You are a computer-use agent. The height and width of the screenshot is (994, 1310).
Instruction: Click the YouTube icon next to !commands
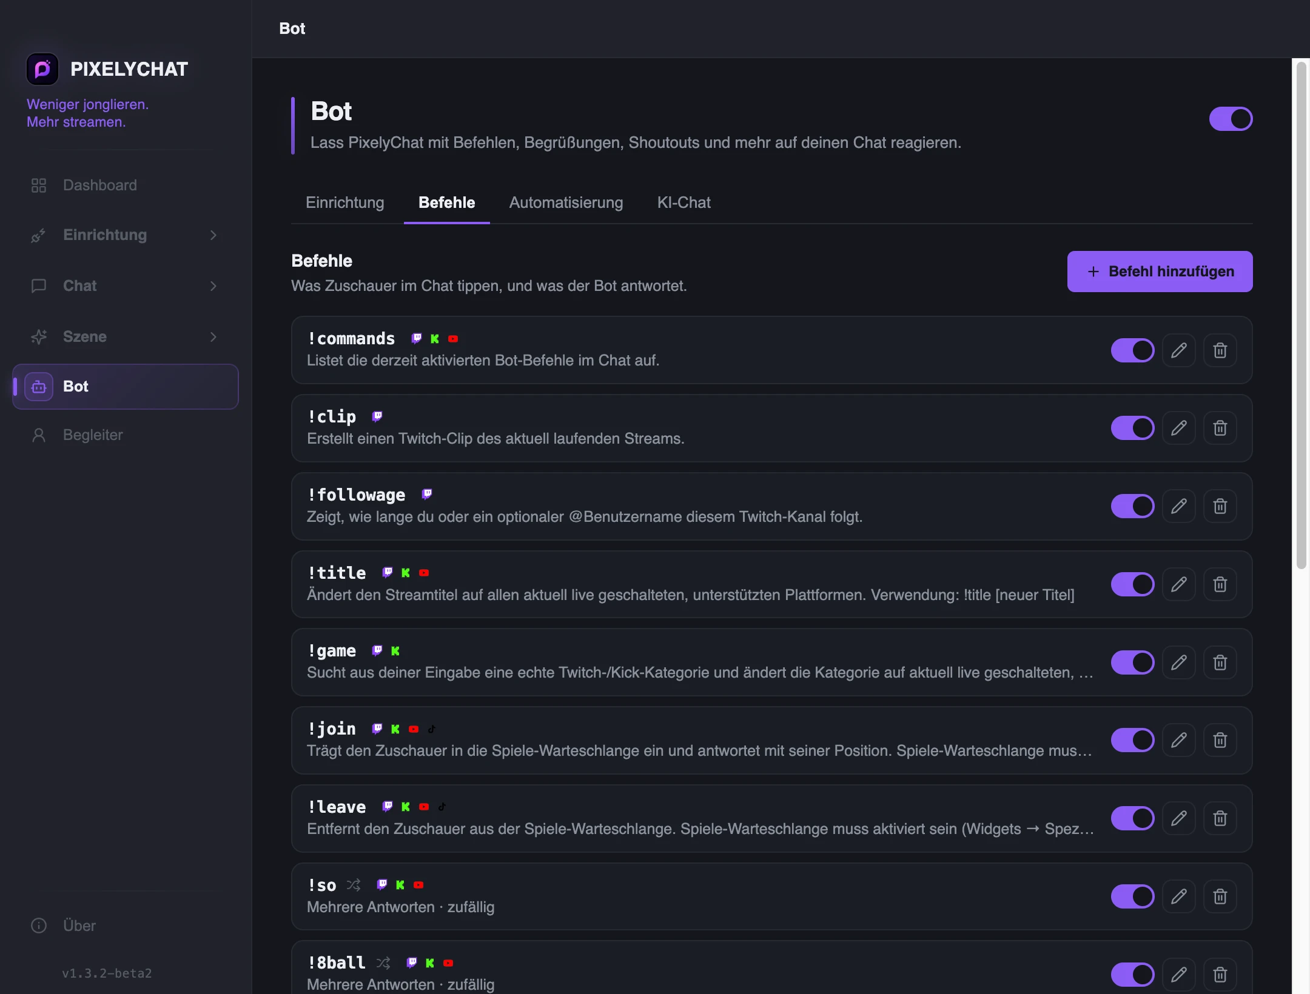click(x=453, y=339)
